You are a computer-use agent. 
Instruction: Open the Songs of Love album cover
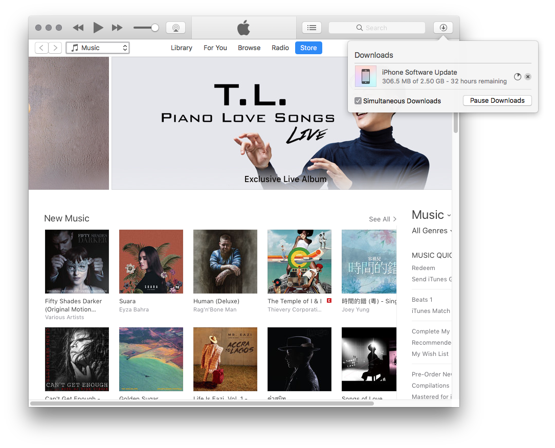point(369,359)
